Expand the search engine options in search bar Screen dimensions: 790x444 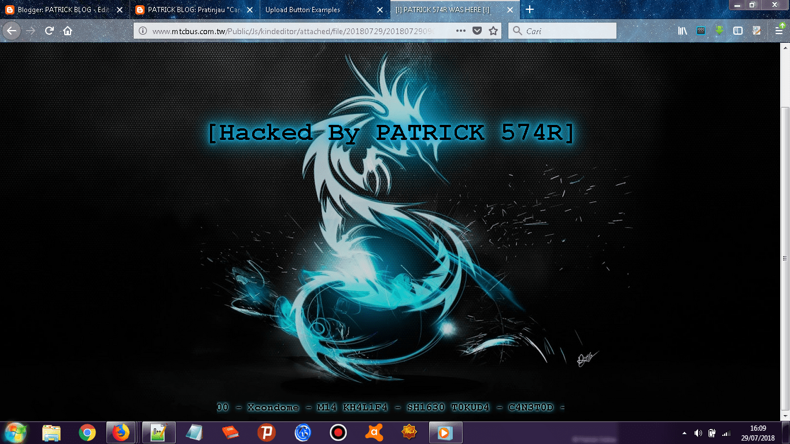tap(516, 31)
